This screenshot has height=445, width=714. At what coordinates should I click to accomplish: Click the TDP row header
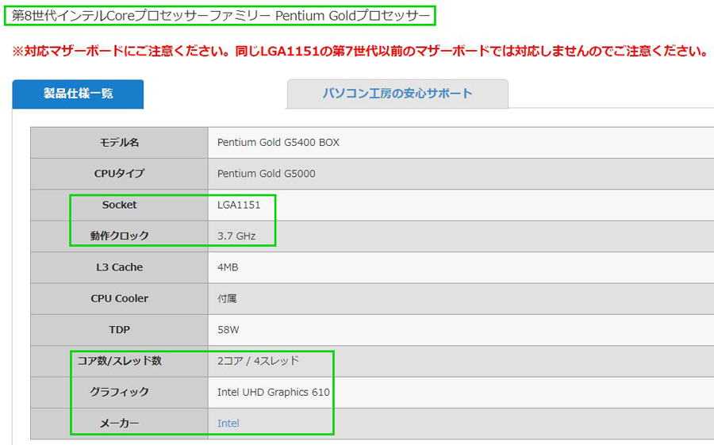click(x=119, y=330)
